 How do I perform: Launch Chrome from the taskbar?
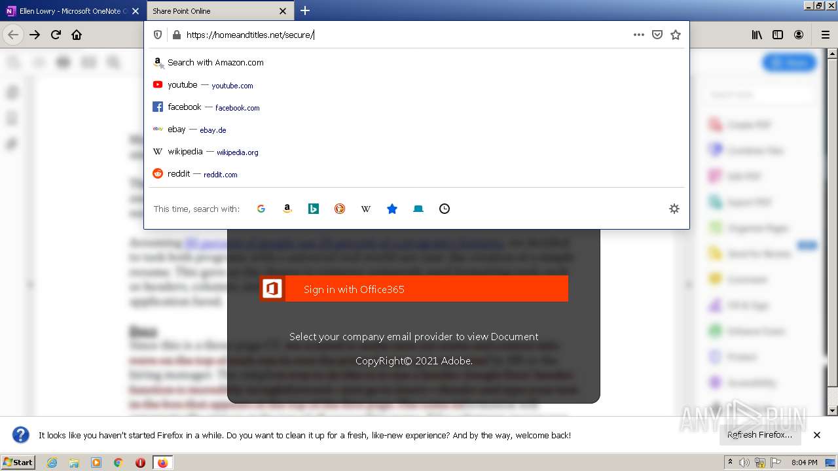118,462
